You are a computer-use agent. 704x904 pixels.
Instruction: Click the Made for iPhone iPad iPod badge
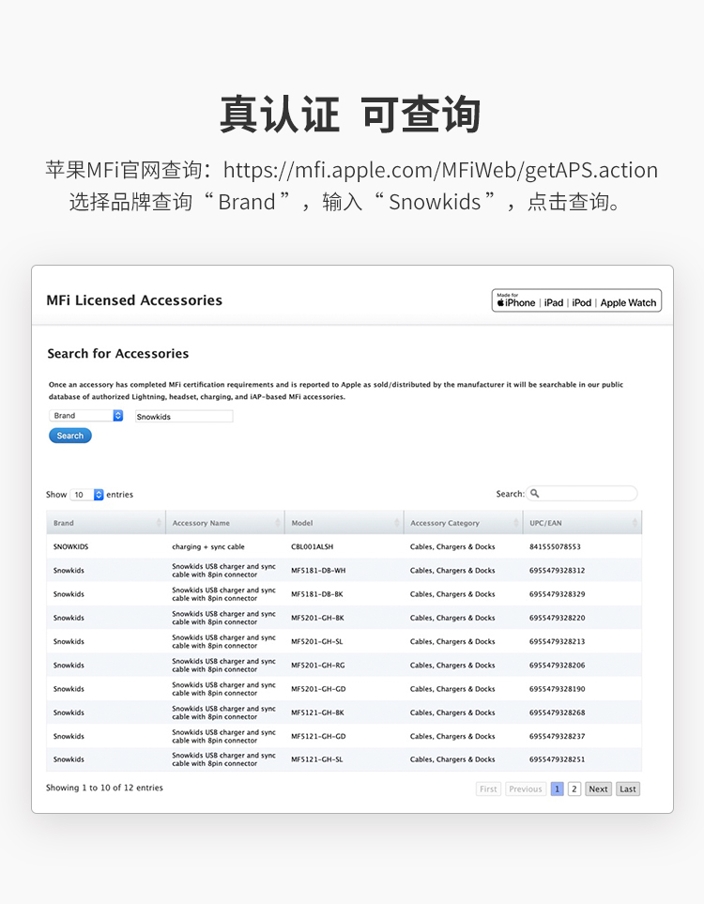pos(576,300)
